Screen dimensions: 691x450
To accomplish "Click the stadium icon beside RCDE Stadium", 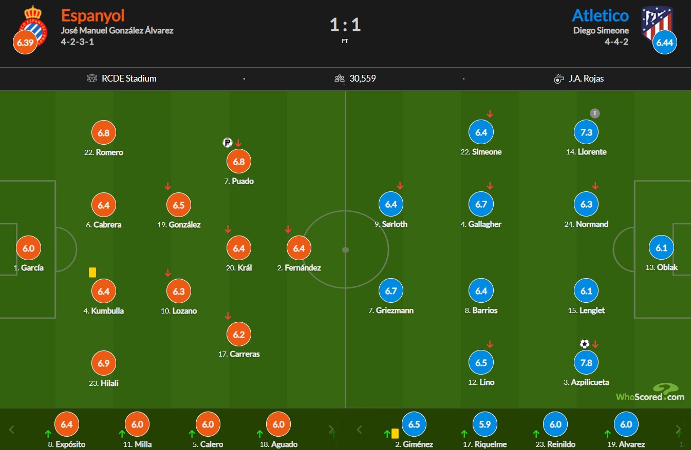I will (92, 79).
